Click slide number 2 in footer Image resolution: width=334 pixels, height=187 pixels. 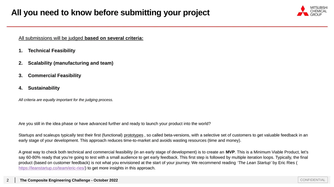coord(8,180)
